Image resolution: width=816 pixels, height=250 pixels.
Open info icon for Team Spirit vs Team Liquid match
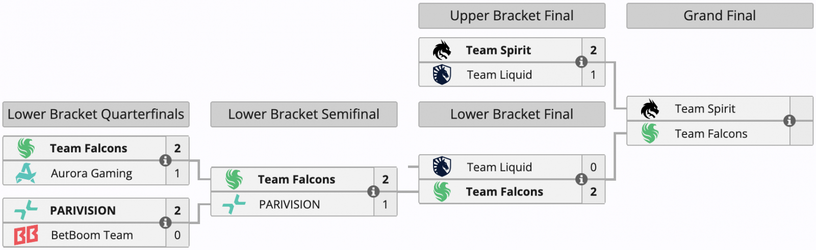click(581, 62)
